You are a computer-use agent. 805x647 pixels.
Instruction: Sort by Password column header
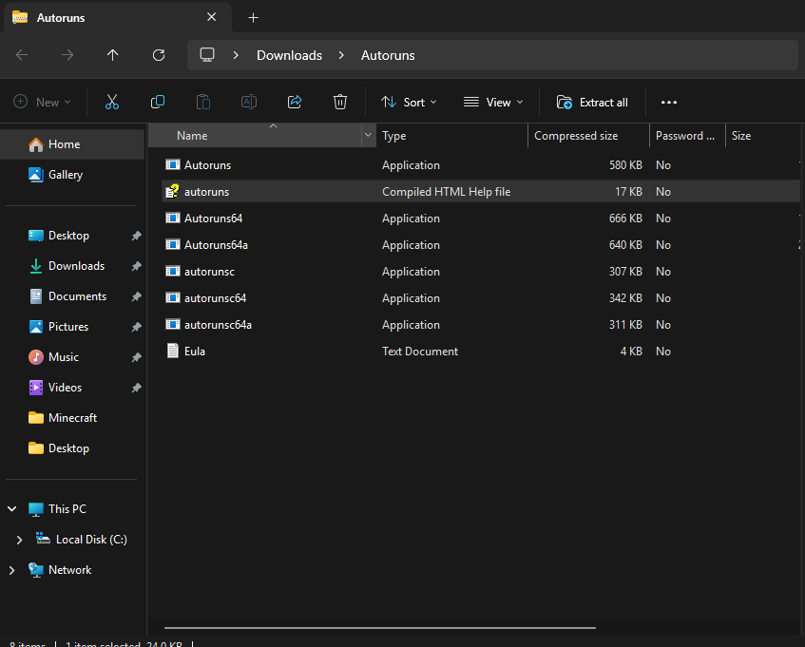tap(687, 136)
